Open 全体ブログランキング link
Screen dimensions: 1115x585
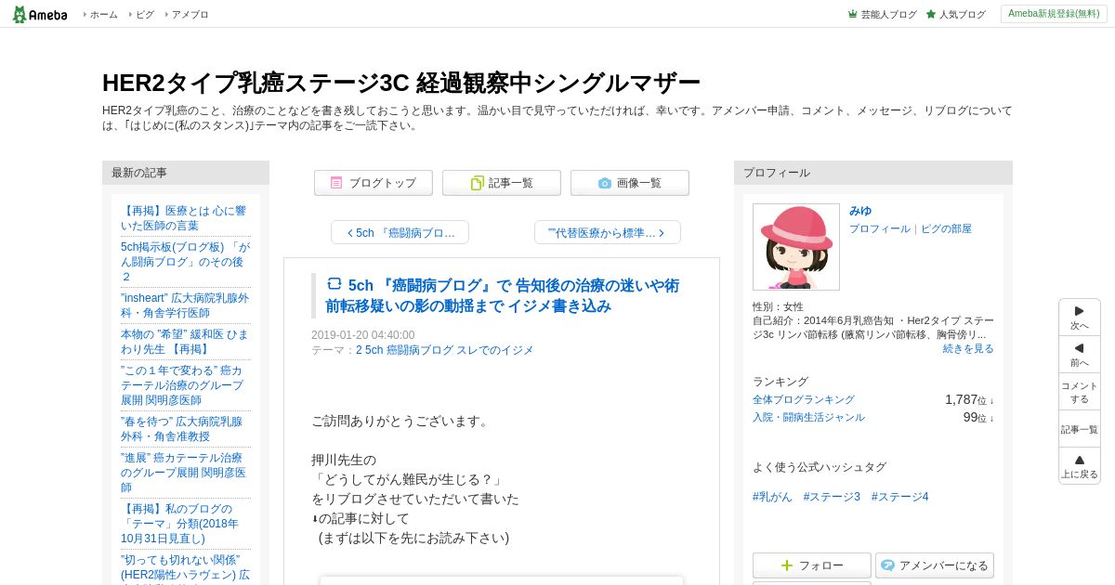click(804, 399)
